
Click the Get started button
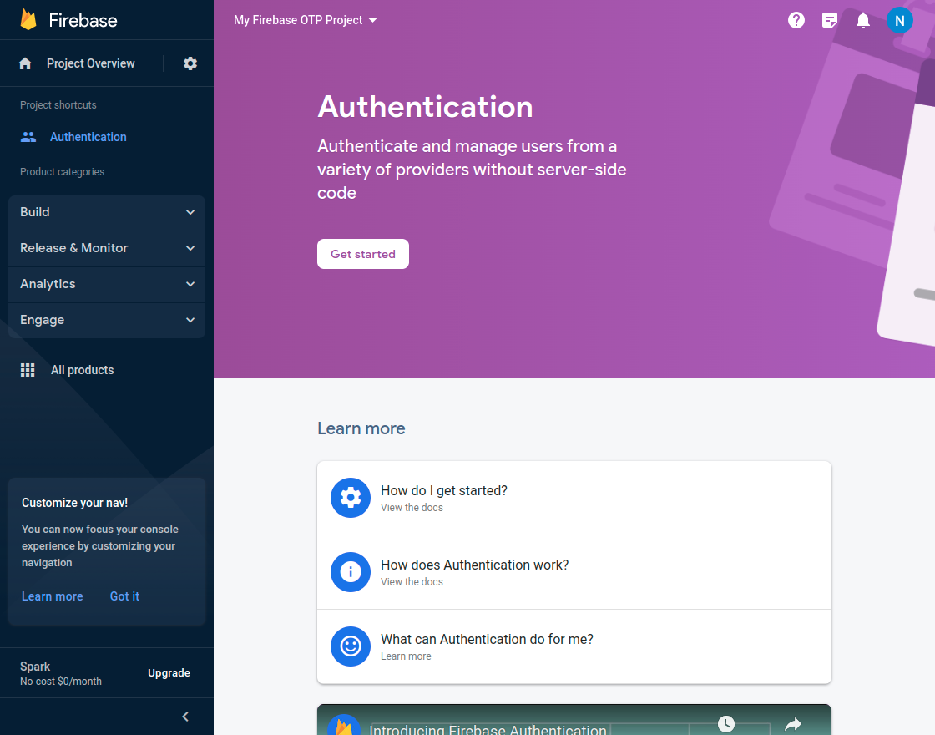pos(363,254)
